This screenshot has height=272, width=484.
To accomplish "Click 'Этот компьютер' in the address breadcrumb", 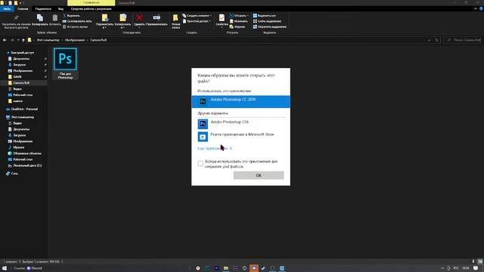I will click(48, 40).
